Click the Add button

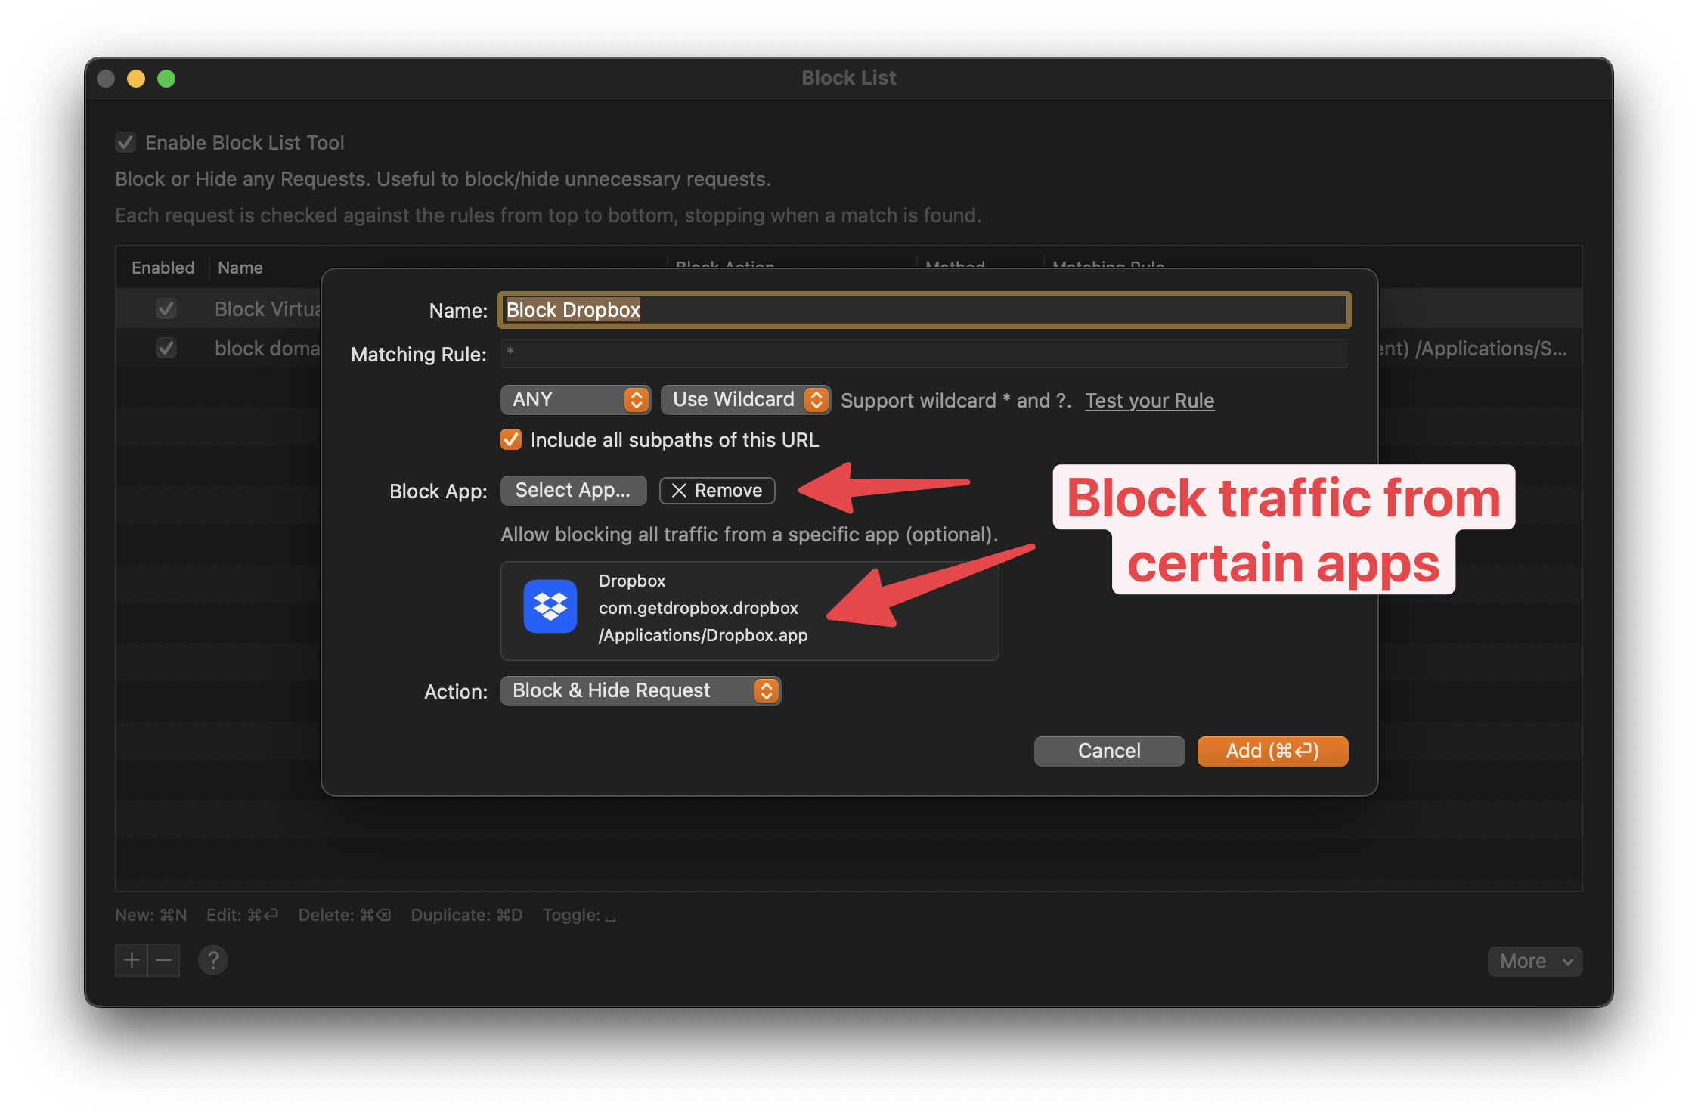point(1272,751)
